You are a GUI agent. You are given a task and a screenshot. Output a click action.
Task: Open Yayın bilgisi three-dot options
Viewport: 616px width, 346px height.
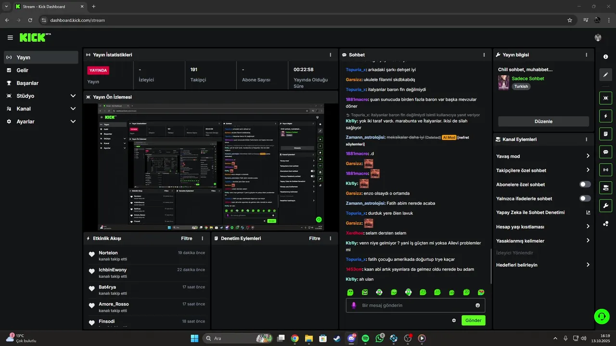(x=586, y=55)
